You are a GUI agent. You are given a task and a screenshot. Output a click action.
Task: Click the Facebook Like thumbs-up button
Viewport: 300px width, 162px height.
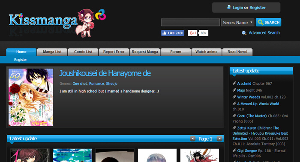pos(173,33)
